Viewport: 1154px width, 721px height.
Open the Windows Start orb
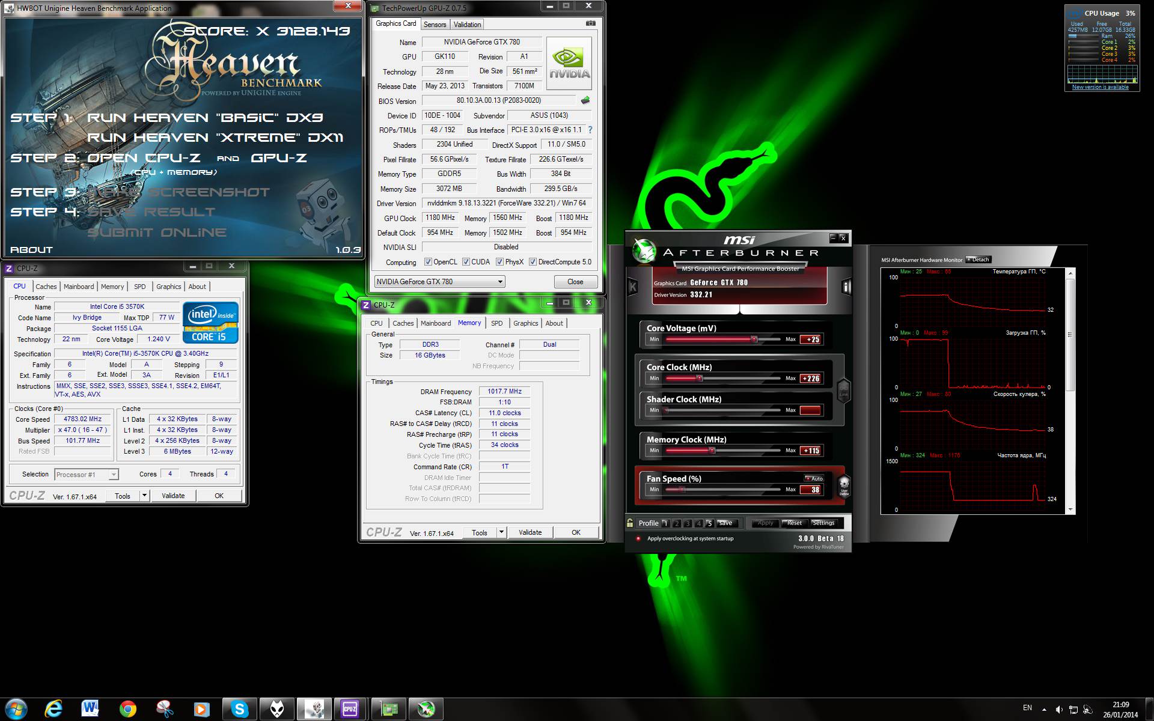pyautogui.click(x=16, y=709)
